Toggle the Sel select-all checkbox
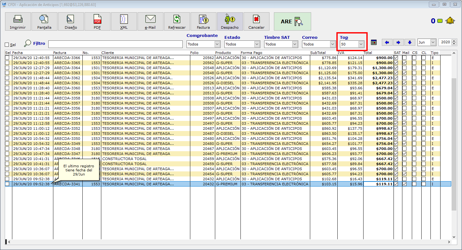462x250 pixels. pos(7,45)
